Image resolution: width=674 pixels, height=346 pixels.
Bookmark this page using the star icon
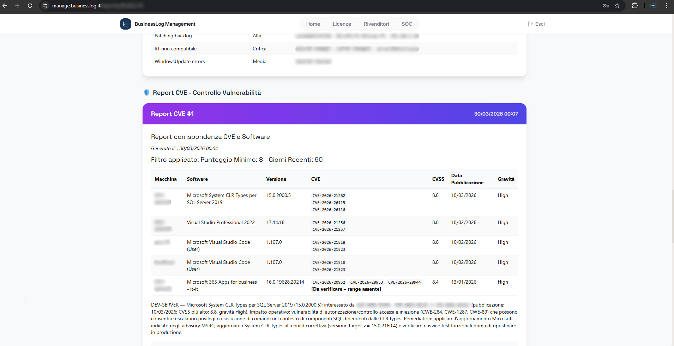617,6
